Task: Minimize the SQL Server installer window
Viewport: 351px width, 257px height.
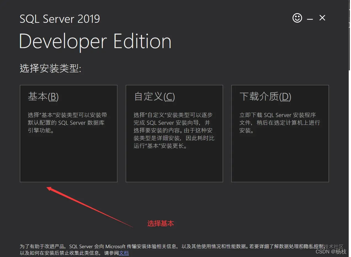Action: point(310,19)
